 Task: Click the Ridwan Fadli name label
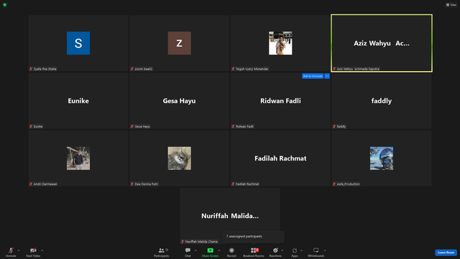pyautogui.click(x=244, y=127)
